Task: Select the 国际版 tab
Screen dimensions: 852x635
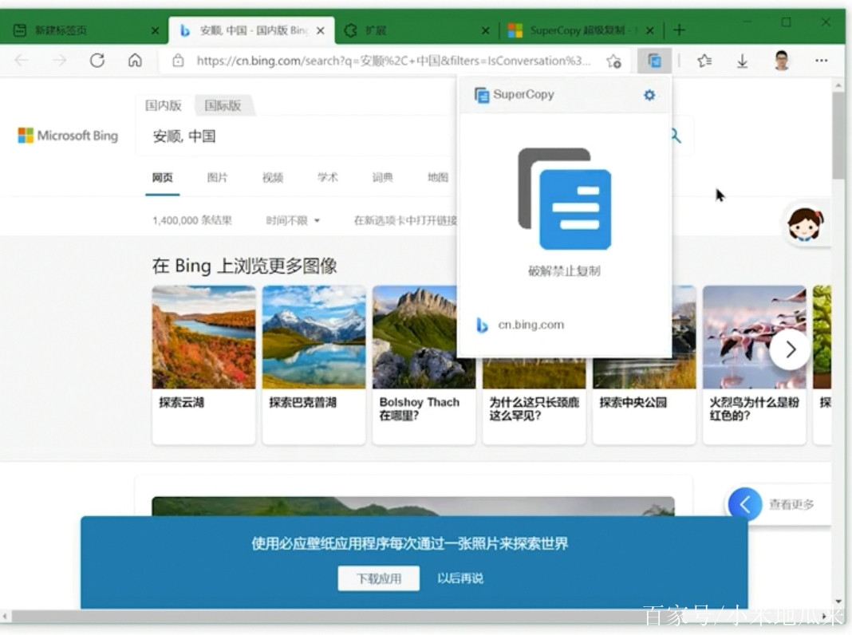Action: pyautogui.click(x=223, y=105)
